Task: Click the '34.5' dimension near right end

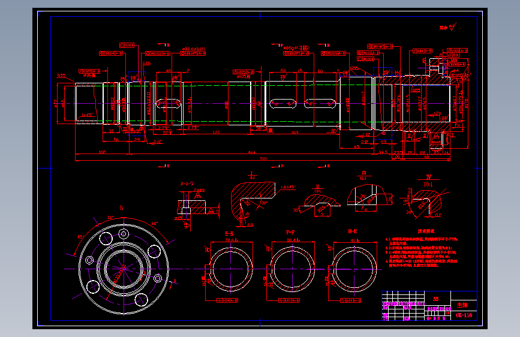Action: tap(383, 152)
